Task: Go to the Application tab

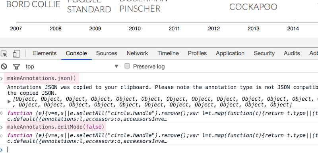Action: click(230, 53)
